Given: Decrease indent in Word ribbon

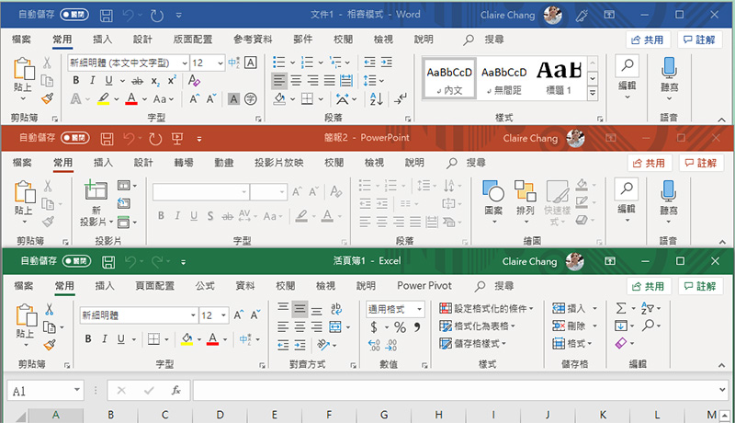Looking at the screenshot, I should (370, 63).
